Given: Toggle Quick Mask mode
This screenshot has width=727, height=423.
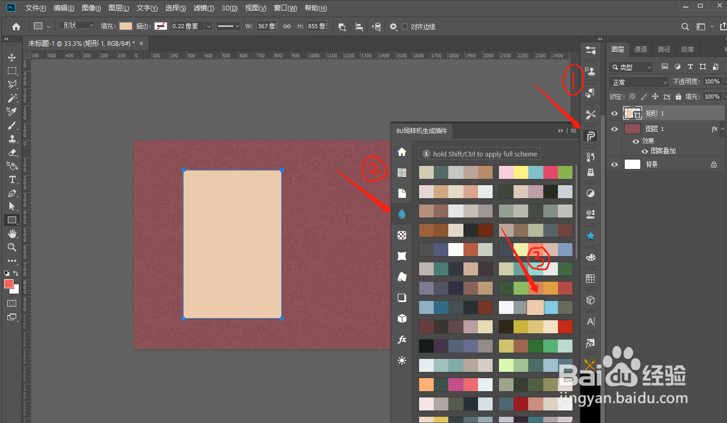Looking at the screenshot, I should coord(11,303).
